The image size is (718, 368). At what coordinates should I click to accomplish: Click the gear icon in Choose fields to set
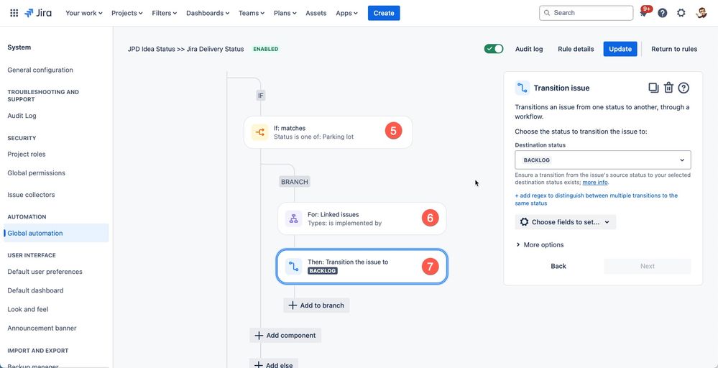pos(524,222)
